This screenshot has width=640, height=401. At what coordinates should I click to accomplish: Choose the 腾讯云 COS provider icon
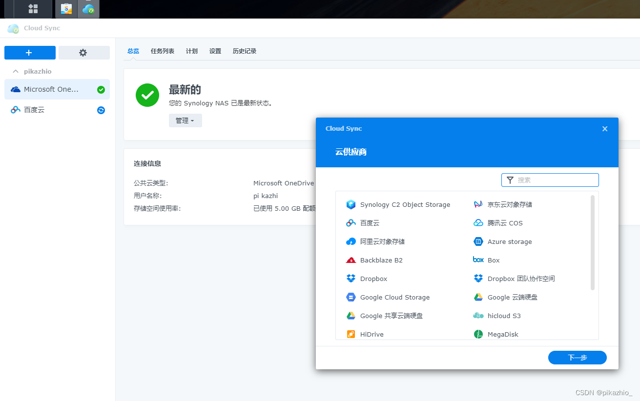click(x=478, y=223)
